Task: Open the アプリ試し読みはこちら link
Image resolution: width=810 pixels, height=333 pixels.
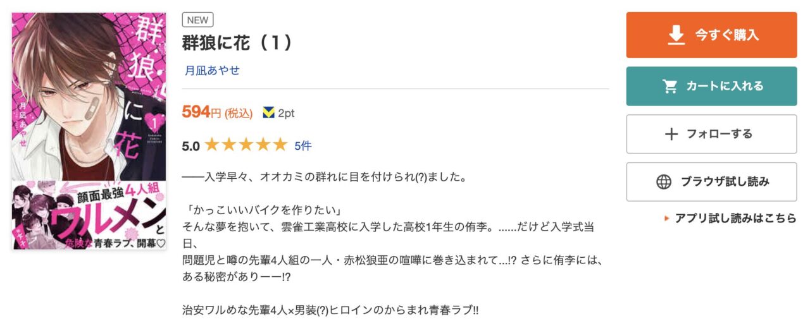Action: click(735, 219)
